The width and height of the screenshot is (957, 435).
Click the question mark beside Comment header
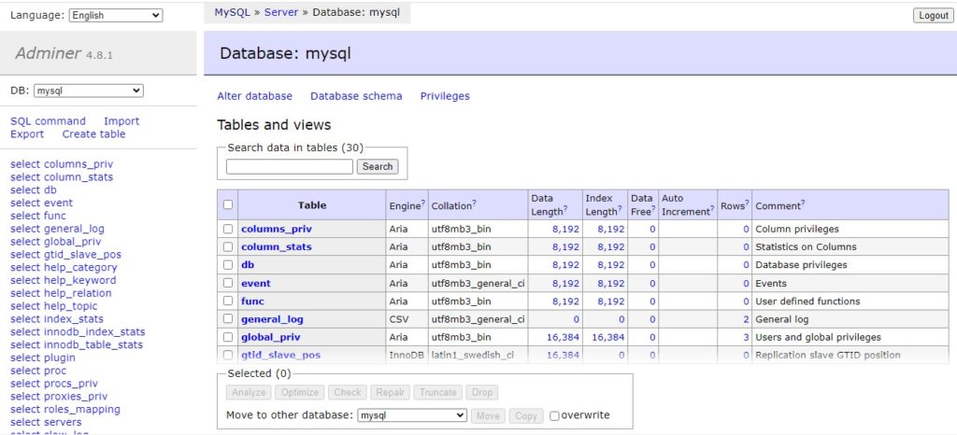[x=803, y=203]
